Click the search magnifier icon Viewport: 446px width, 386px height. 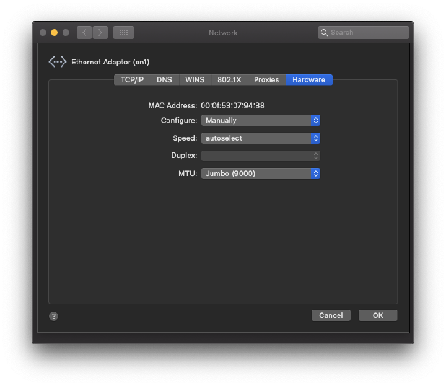point(324,32)
